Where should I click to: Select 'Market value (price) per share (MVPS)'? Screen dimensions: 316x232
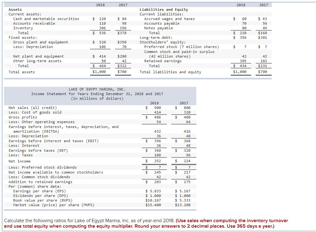[54, 205]
